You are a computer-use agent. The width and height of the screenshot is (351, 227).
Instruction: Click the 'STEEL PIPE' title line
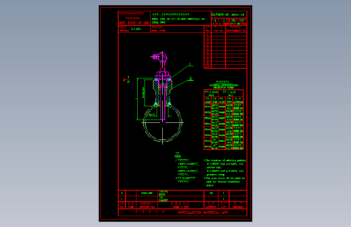(158, 23)
